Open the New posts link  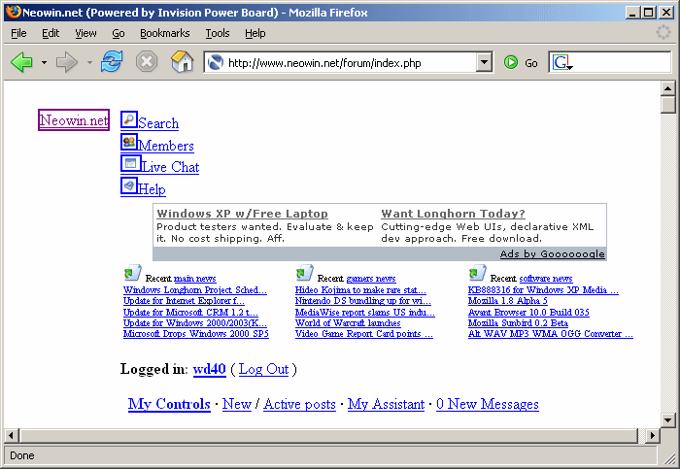point(237,404)
